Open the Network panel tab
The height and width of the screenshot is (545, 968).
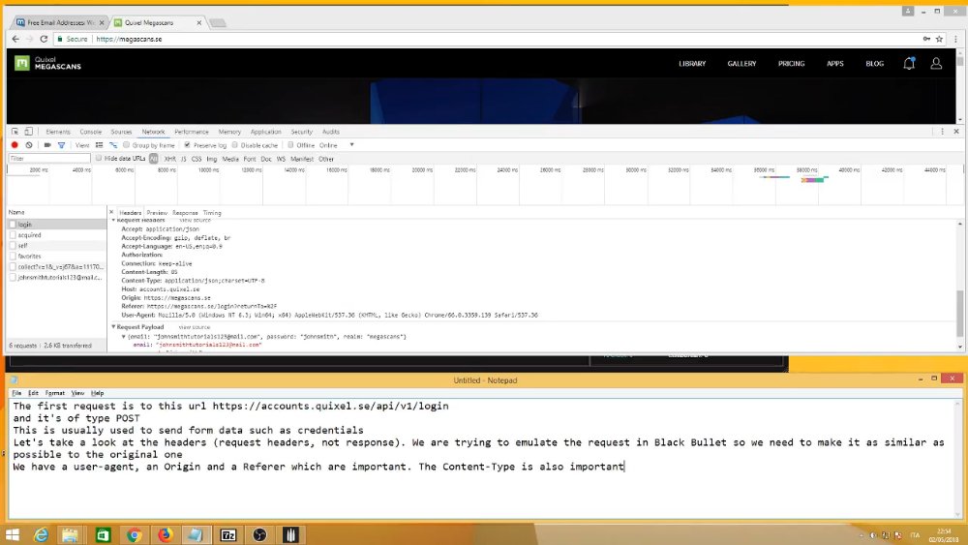[153, 132]
